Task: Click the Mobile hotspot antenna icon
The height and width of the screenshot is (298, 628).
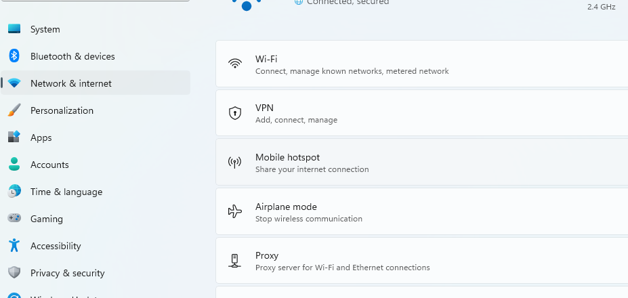Action: (x=234, y=163)
